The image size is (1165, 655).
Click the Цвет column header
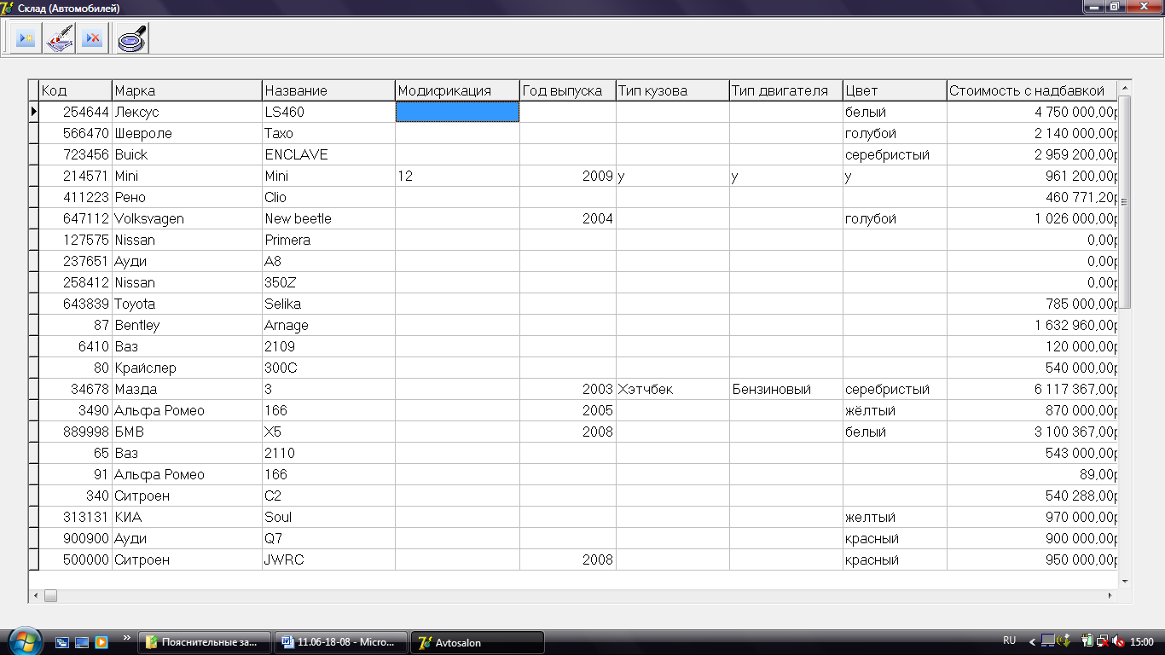point(895,90)
